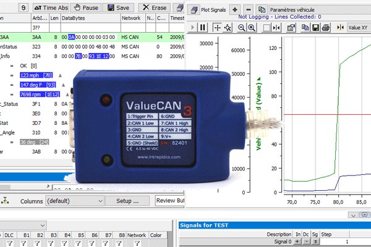Click the s button on Signal 0 row
Screen dimensions: 371x247
coord(315,241)
